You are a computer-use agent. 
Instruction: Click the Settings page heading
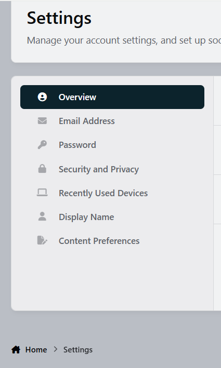pyautogui.click(x=59, y=18)
